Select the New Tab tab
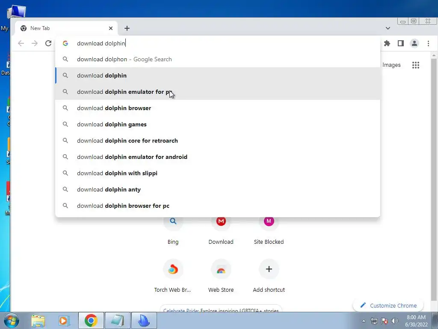The width and height of the screenshot is (438, 329). (x=66, y=28)
